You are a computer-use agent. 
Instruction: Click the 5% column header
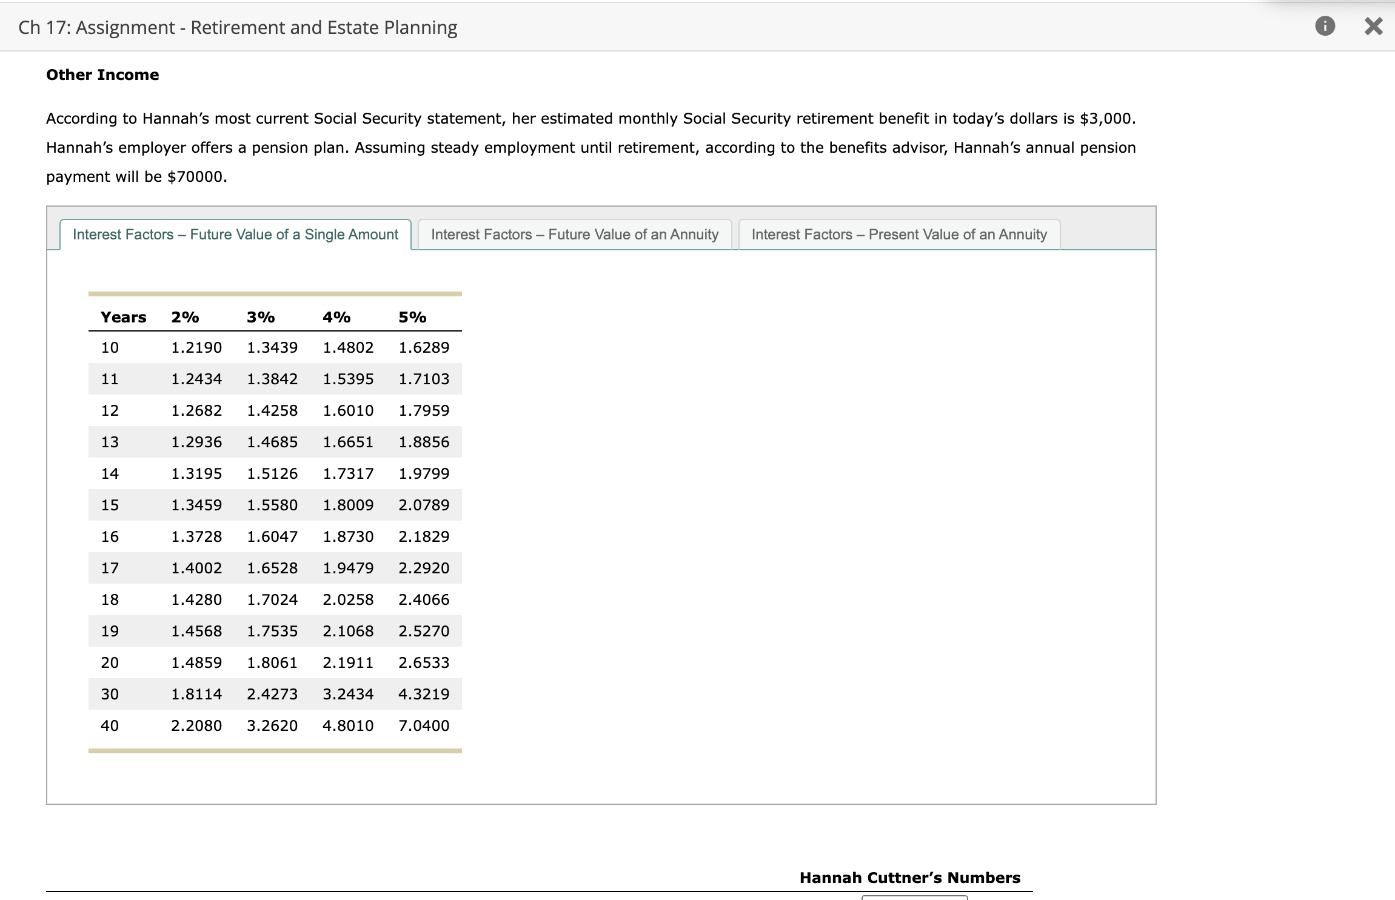pos(412,317)
